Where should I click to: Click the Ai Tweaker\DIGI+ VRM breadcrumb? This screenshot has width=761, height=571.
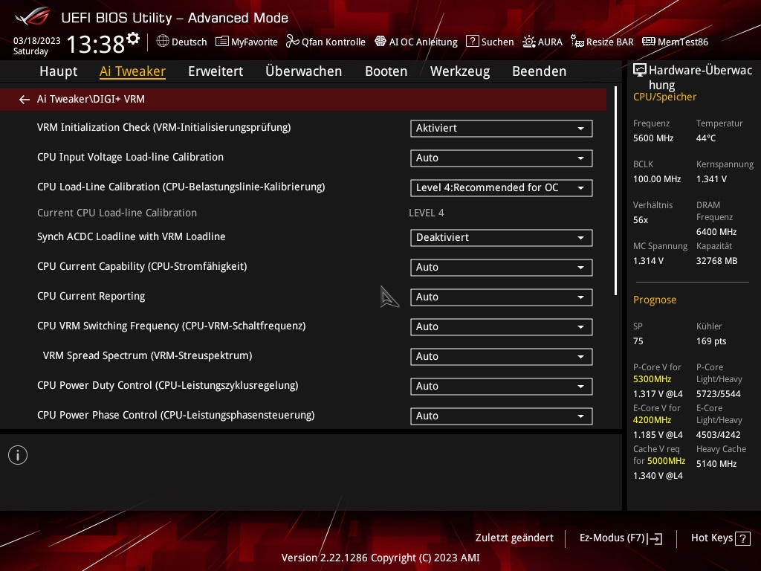pos(91,99)
